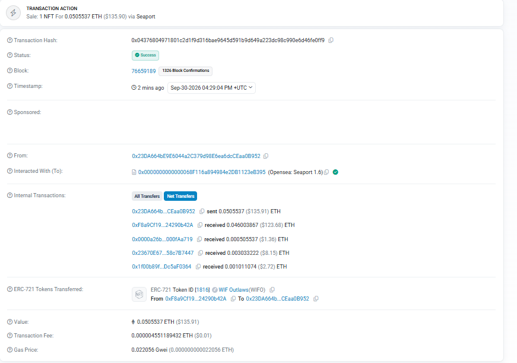Image resolution: width=517 pixels, height=363 pixels.
Task: Copy the NFT transfer From address
Action: pos(233,299)
